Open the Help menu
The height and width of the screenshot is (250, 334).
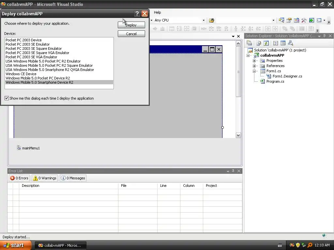coord(158,12)
